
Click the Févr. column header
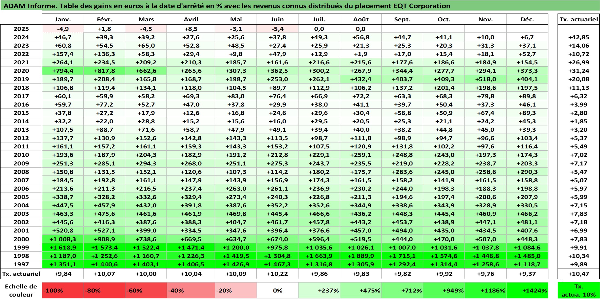[x=104, y=19]
